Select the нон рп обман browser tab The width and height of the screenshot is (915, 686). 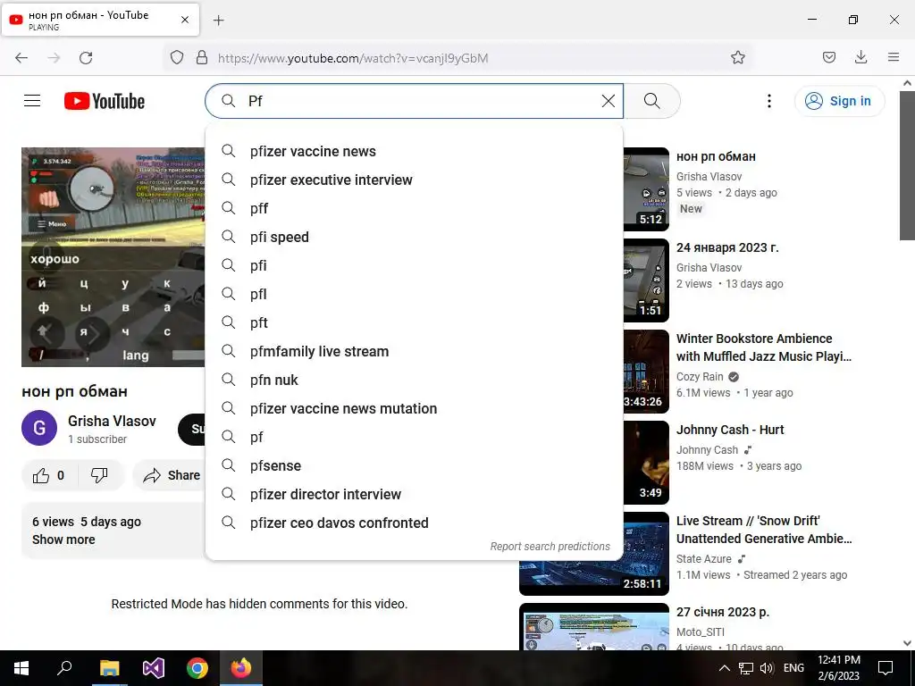(100, 20)
